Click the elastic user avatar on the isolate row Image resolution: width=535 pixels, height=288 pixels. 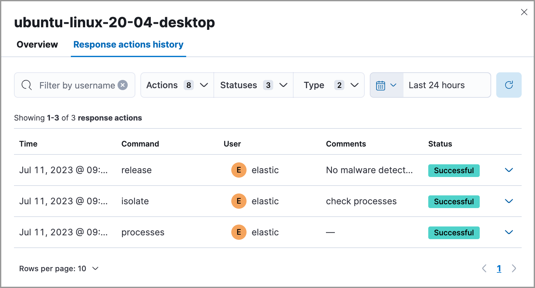[239, 201]
